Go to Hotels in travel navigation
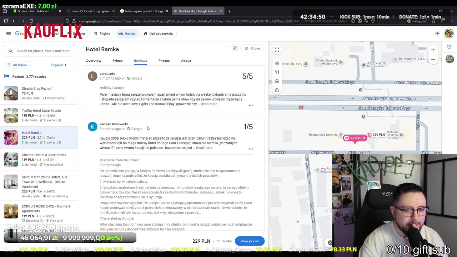The height and width of the screenshot is (257, 457). [x=127, y=34]
